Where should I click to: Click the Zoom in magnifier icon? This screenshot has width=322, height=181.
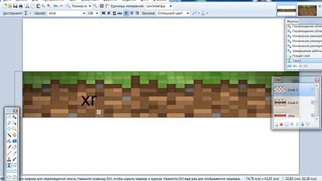click(x=95, y=6)
